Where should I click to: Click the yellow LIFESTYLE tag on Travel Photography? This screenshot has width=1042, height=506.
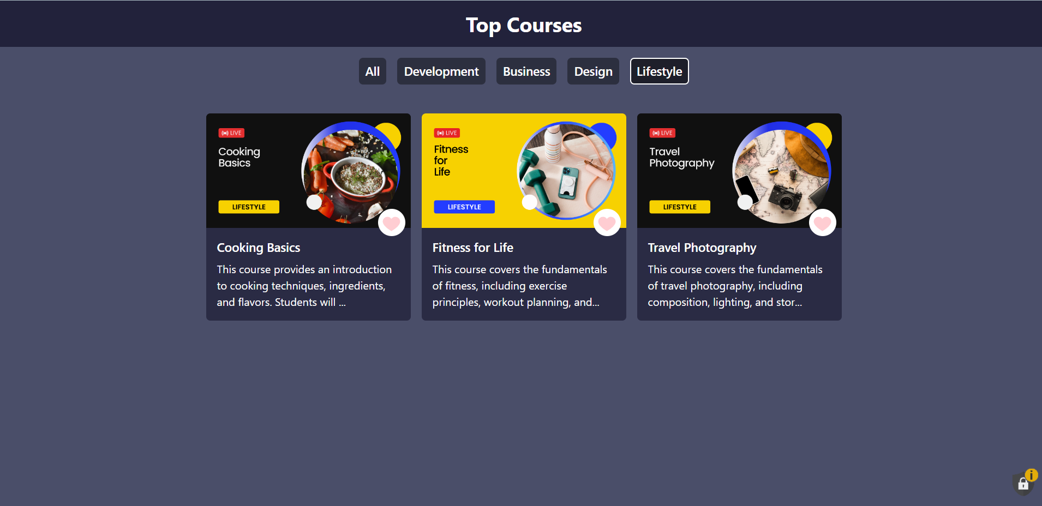click(x=680, y=207)
